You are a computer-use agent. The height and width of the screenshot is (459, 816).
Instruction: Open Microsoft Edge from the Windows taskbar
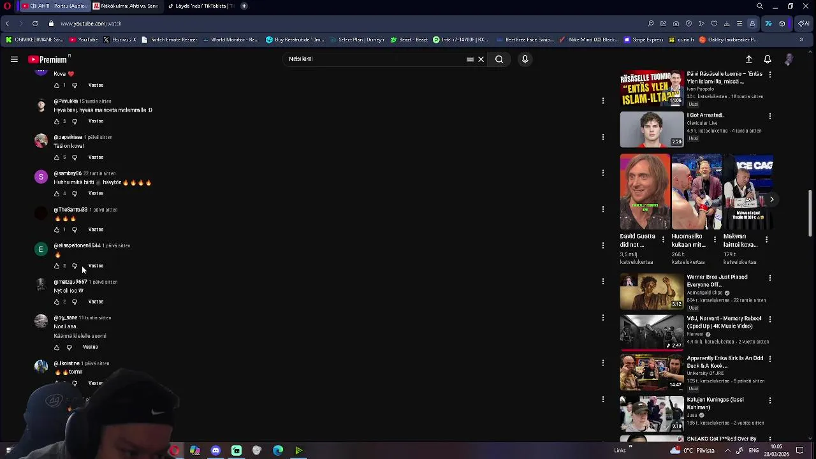tap(278, 451)
